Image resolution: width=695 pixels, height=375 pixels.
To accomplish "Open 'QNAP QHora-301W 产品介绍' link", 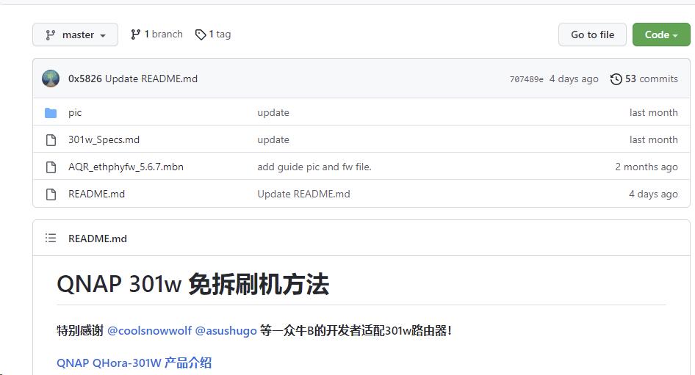I will [134, 363].
